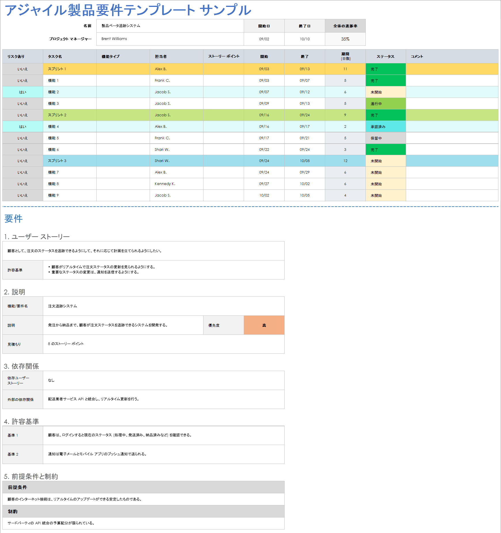Select the 注文追跡システム feature name cell
Screen dimensions: 501x533
click(x=163, y=306)
